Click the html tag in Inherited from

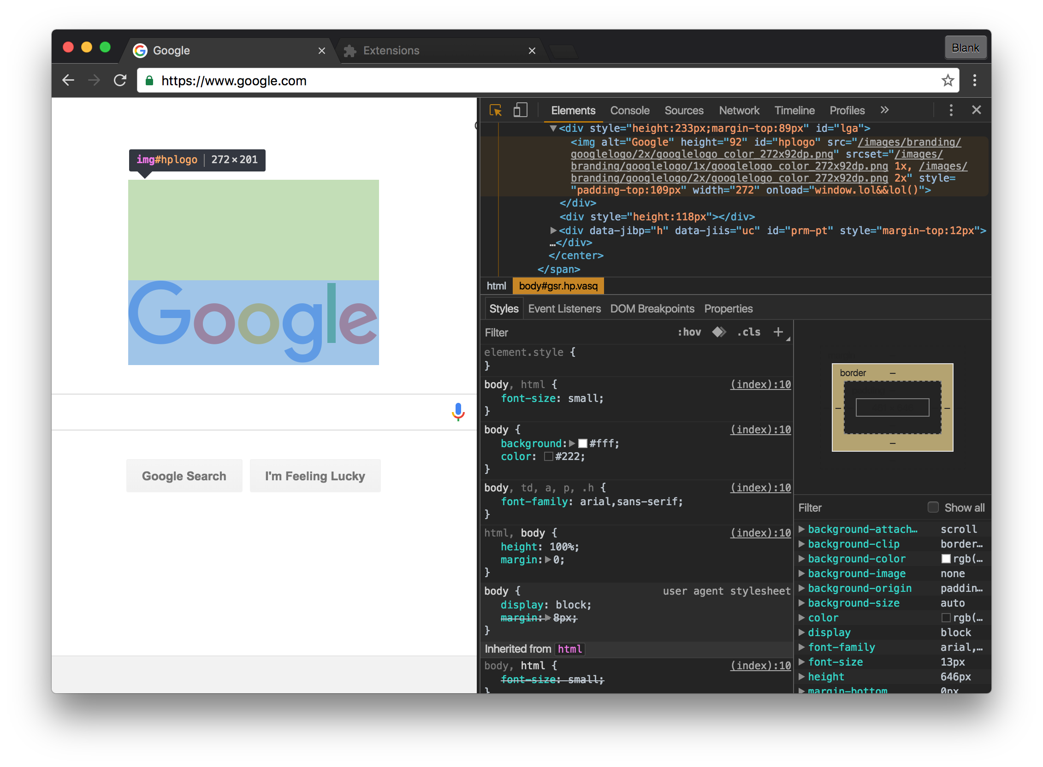(569, 649)
